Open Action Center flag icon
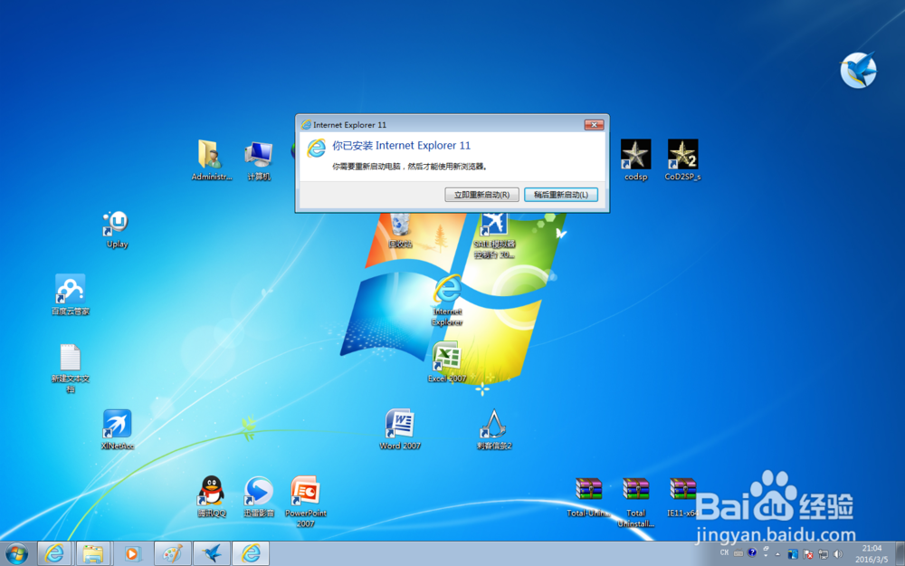The image size is (905, 566). 808,554
